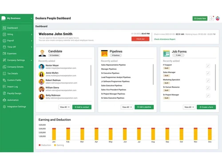Open the Custom Fields menu item
222x166 pixels.
coord(17,80)
